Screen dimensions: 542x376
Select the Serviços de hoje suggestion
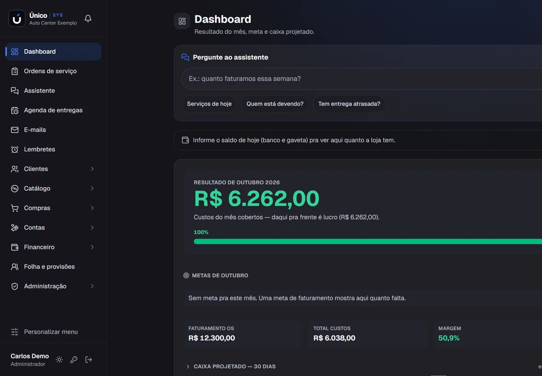click(209, 104)
